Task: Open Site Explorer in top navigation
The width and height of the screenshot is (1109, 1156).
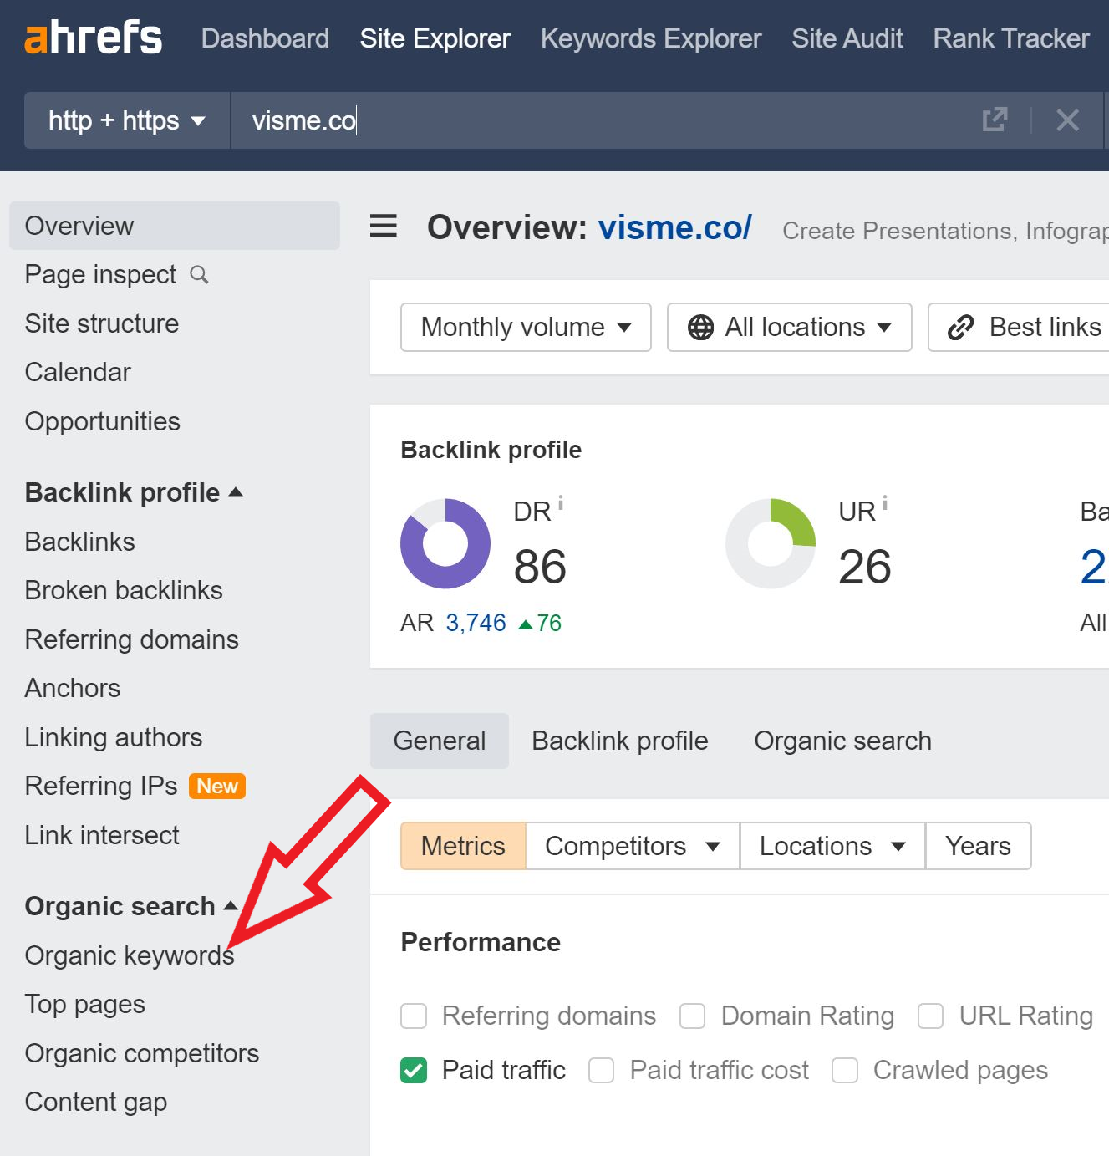Action: pos(435,38)
